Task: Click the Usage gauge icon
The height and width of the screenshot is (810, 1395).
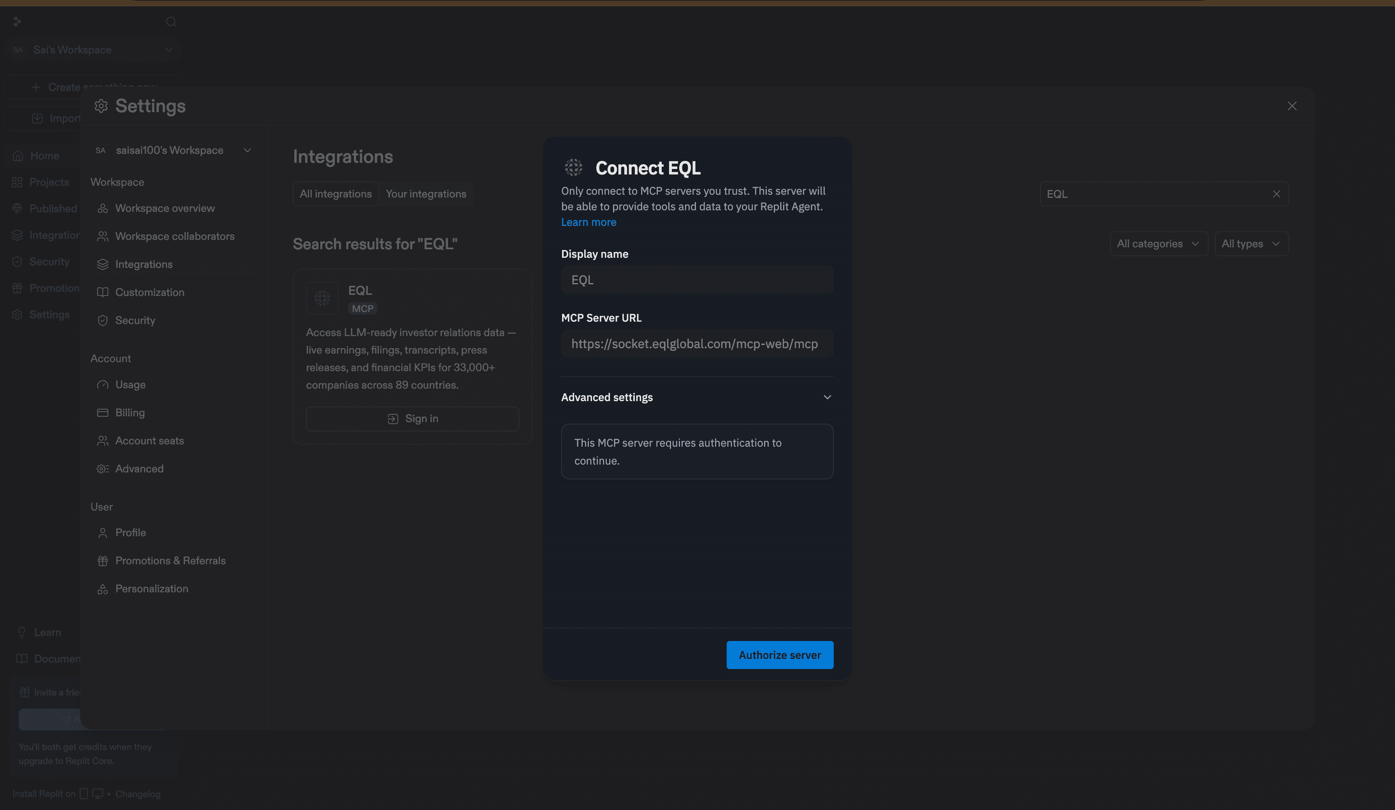Action: pos(102,384)
